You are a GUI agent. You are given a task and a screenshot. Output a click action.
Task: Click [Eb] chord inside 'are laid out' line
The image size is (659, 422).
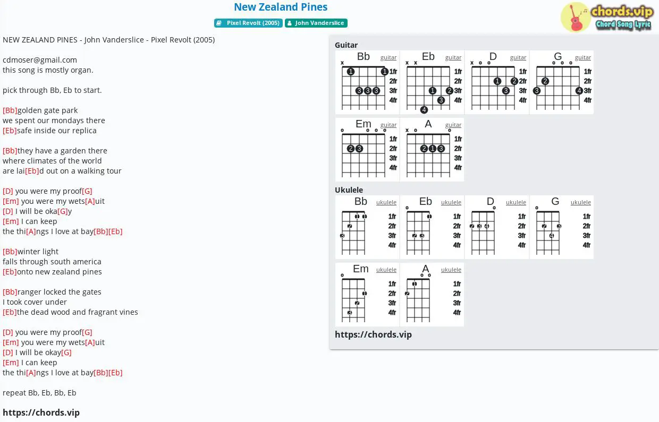coord(32,171)
